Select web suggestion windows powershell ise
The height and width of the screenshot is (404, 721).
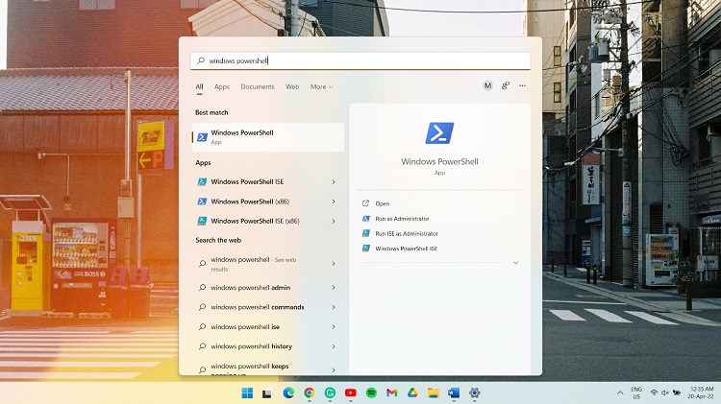click(x=245, y=327)
